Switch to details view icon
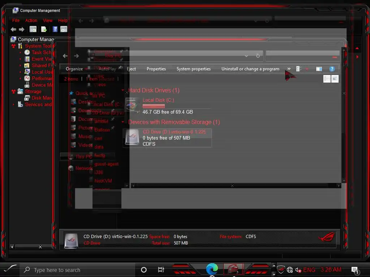This screenshot has height=277, width=370. pos(327,79)
